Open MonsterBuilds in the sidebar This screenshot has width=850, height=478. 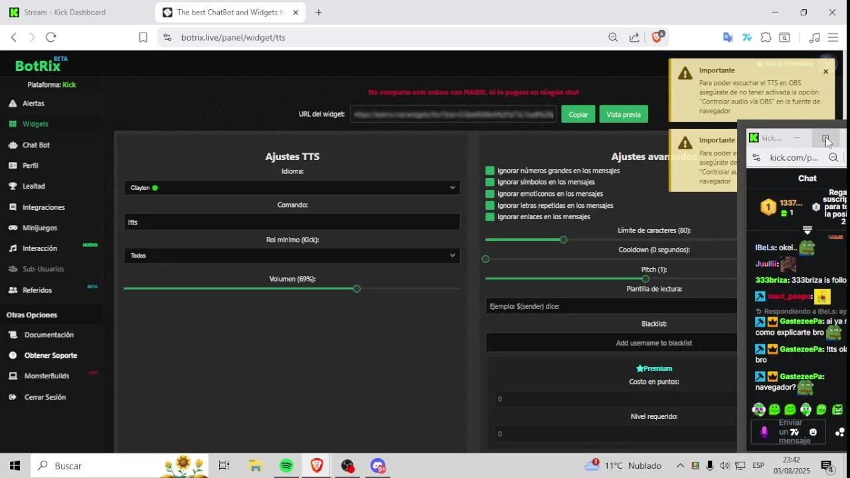(39, 376)
